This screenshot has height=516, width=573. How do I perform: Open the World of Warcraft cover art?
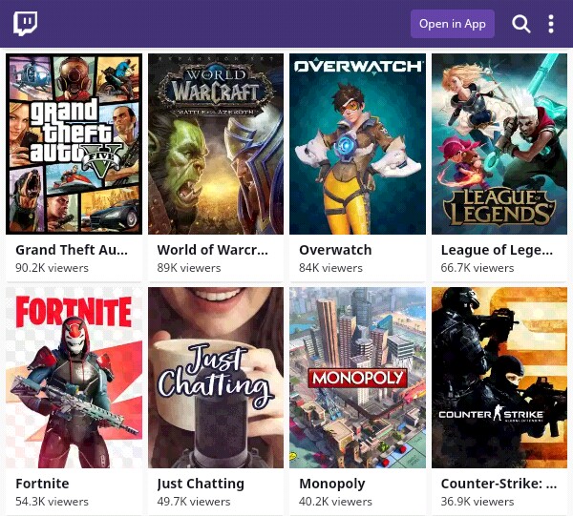coord(216,144)
